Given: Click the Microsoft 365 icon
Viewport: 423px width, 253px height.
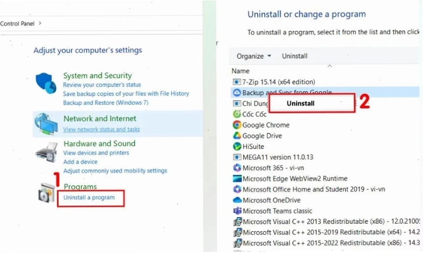Looking at the screenshot, I should click(237, 167).
